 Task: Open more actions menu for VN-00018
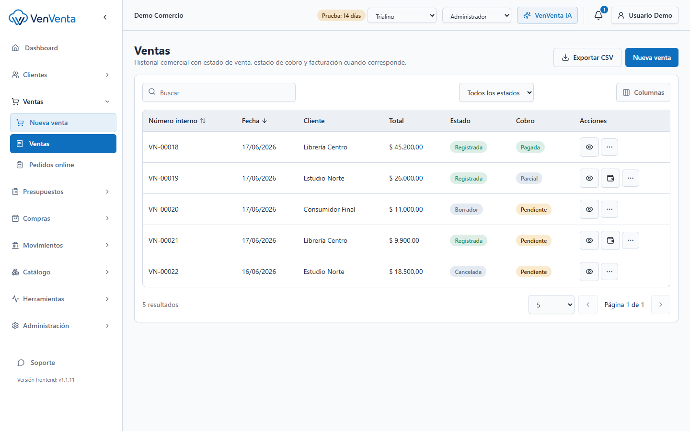coord(609,147)
